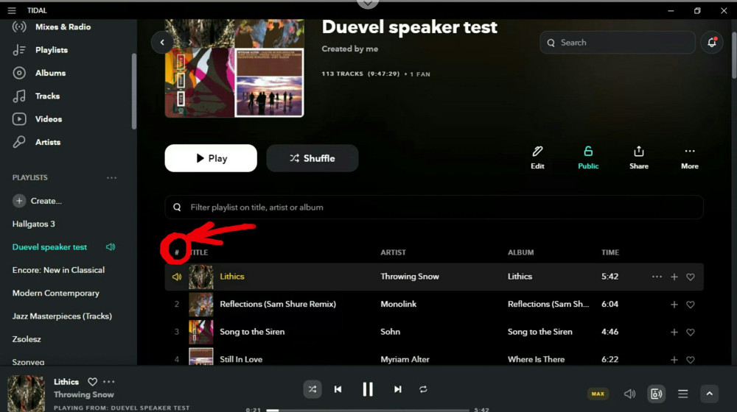Seek on the track progress bar
737x412 pixels.
pyautogui.click(x=368, y=410)
